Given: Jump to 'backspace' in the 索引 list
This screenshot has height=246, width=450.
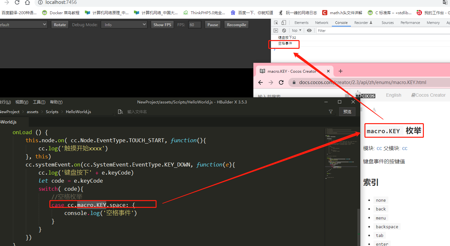Looking at the screenshot, I should tap(387, 227).
